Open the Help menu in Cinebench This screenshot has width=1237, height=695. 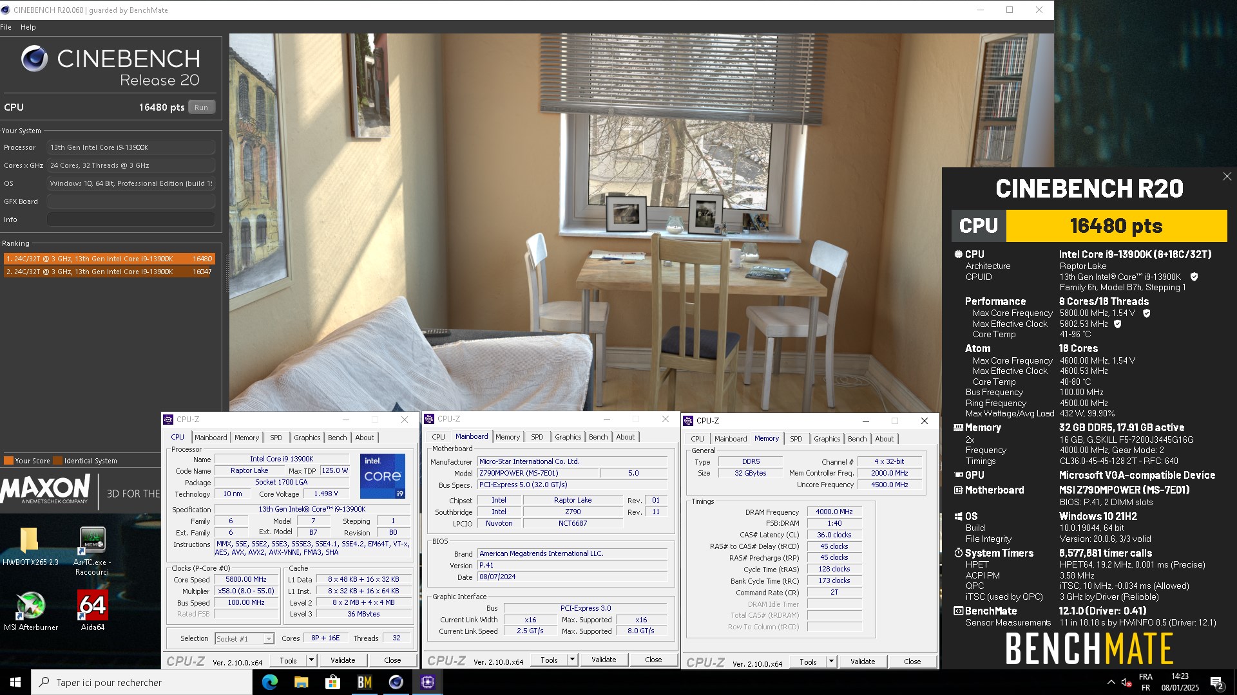point(28,27)
